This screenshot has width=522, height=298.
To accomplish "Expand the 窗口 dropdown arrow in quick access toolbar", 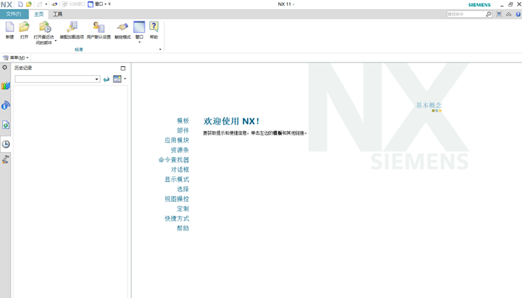I will pos(105,4).
